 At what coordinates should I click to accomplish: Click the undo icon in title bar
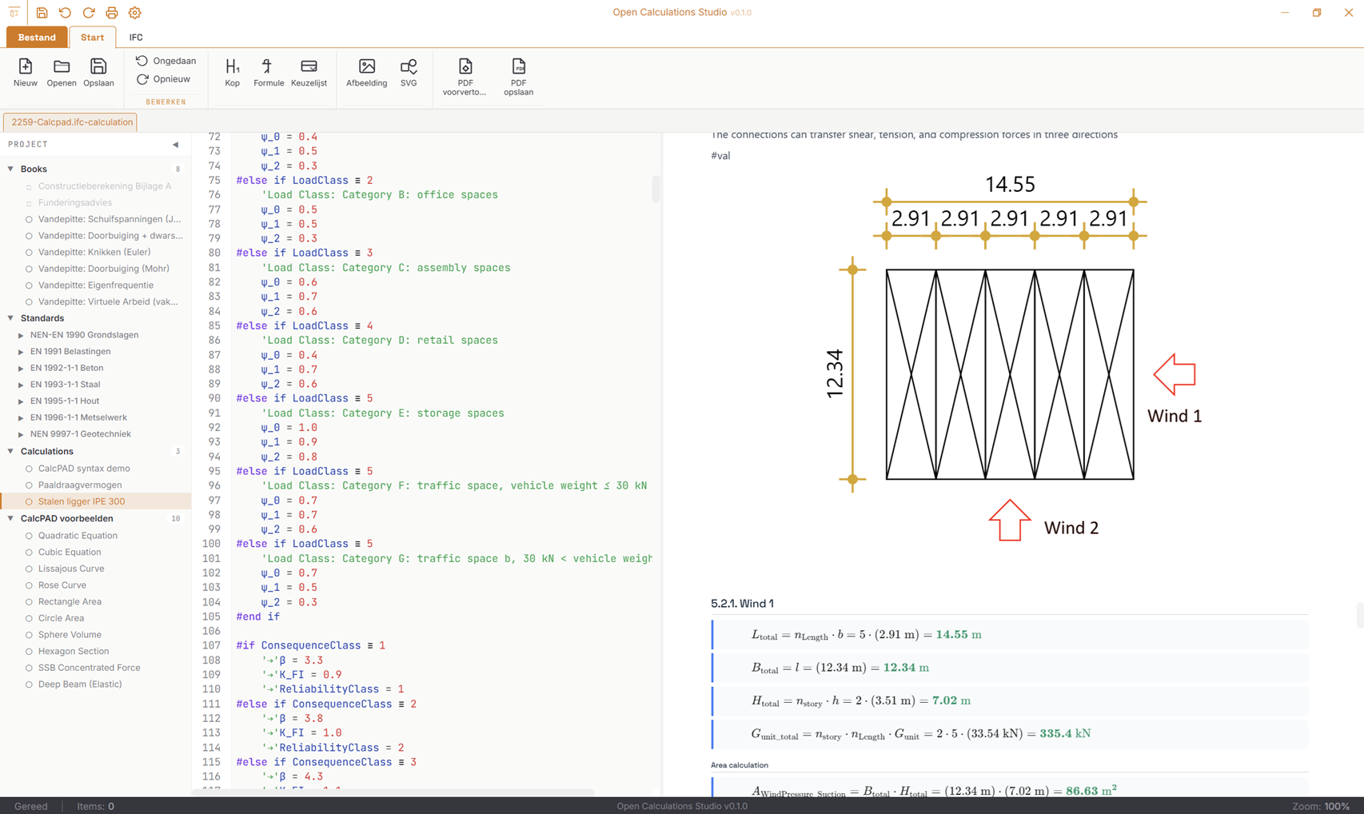tap(65, 13)
